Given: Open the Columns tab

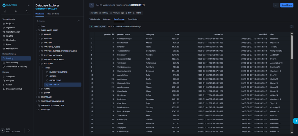Looking at the screenshot, I should tap(107, 19).
